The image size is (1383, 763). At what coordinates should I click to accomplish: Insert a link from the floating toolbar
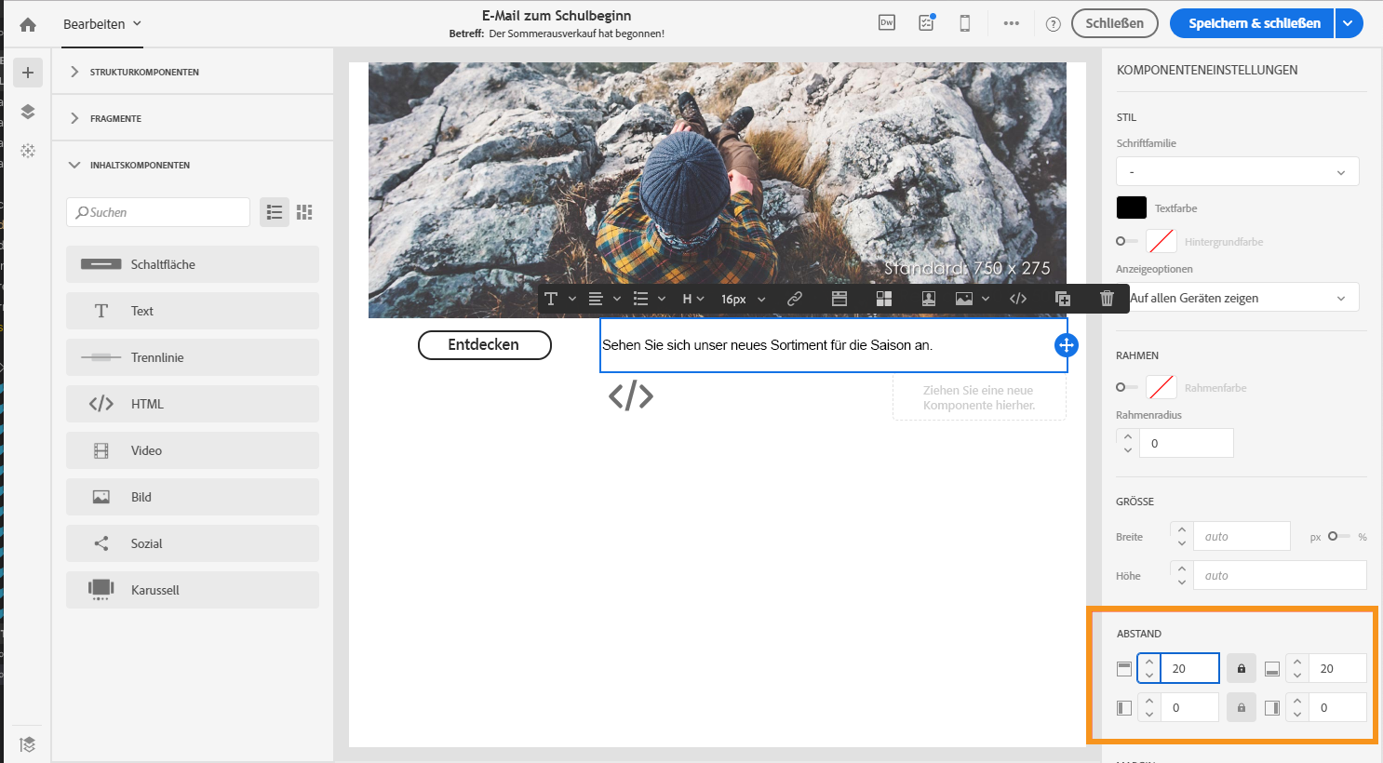click(795, 299)
